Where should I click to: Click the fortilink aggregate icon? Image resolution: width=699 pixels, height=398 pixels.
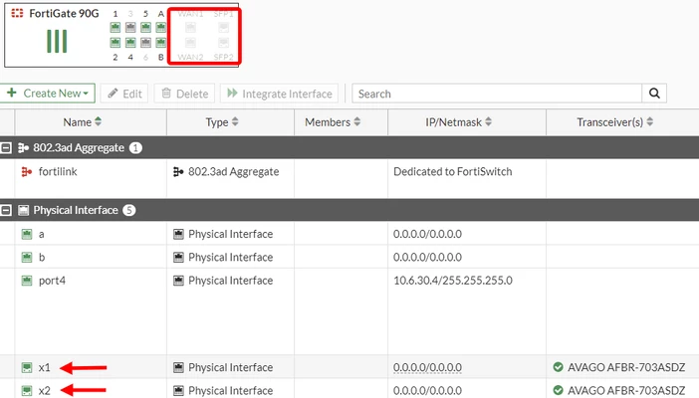[27, 171]
